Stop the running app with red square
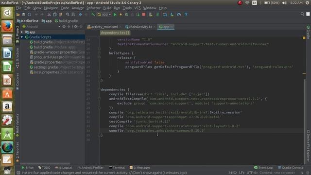 pos(144,15)
